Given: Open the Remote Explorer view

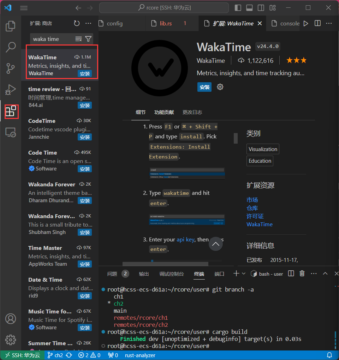Looking at the screenshot, I should (11, 132).
